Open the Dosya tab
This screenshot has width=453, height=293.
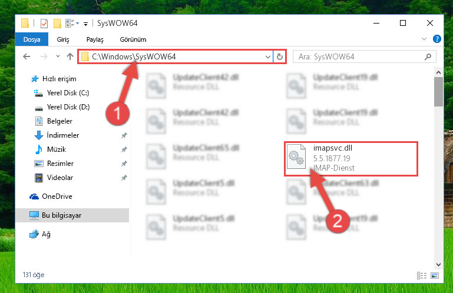[32, 39]
